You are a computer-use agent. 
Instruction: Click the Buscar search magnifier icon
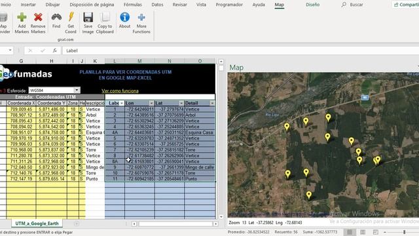[x=344, y=5]
